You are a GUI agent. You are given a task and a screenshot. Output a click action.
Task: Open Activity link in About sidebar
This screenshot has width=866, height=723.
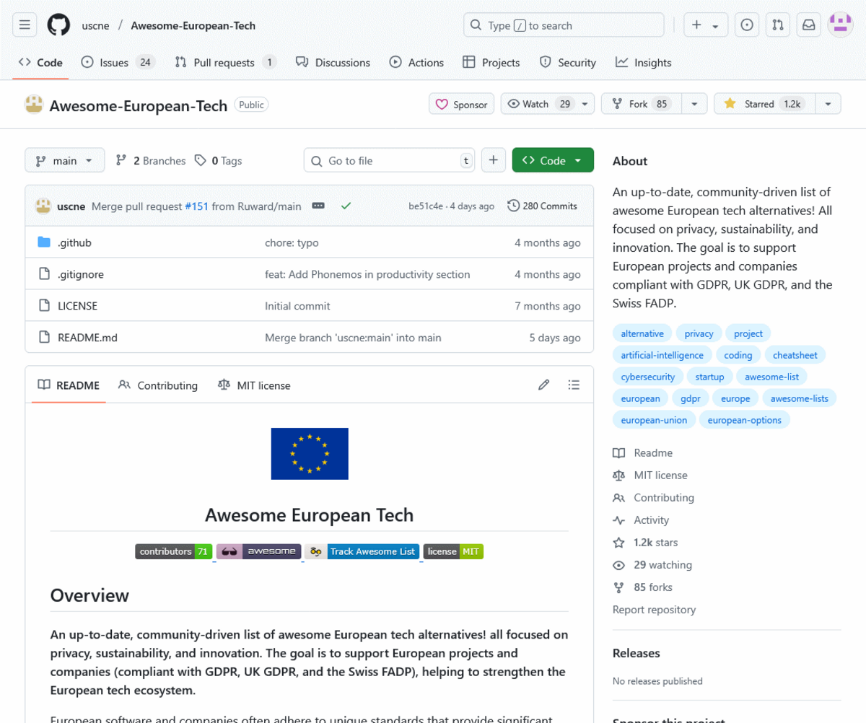tap(641, 520)
